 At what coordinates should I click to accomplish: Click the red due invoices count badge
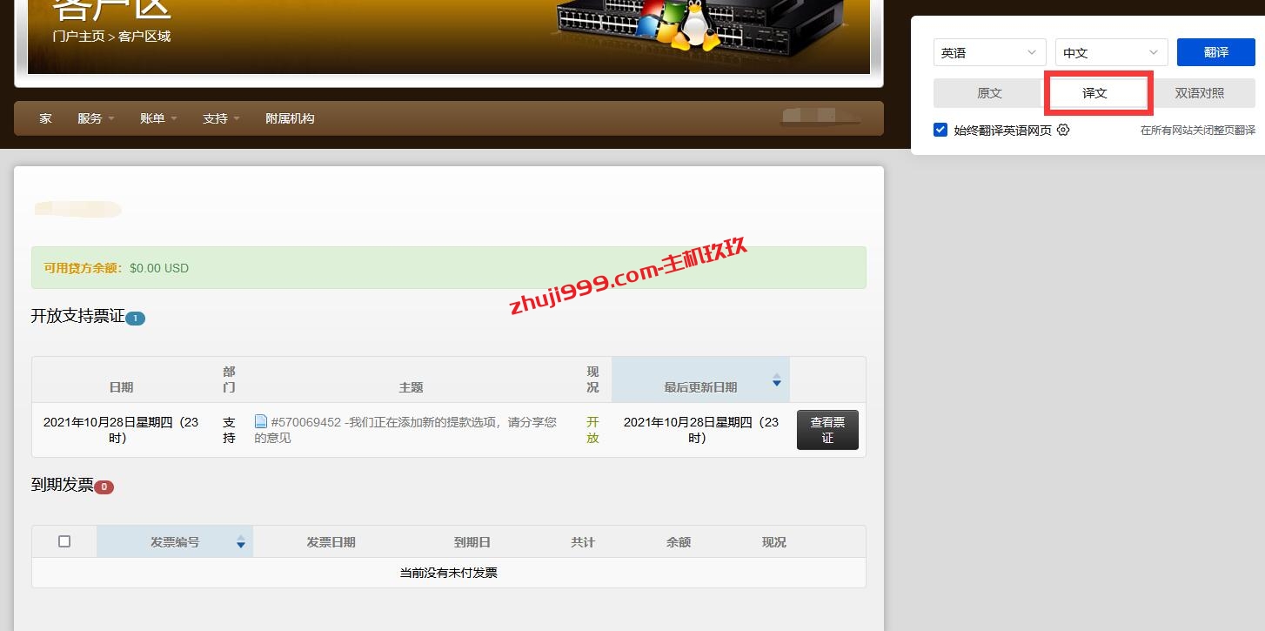point(104,487)
